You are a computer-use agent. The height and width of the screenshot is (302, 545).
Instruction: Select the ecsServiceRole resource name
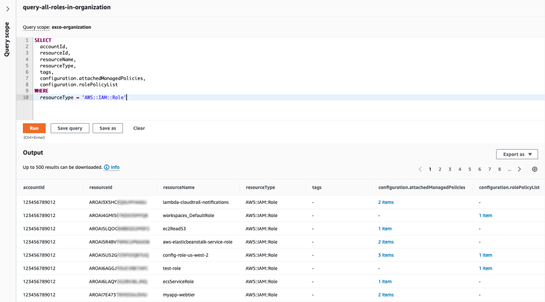coord(178,281)
